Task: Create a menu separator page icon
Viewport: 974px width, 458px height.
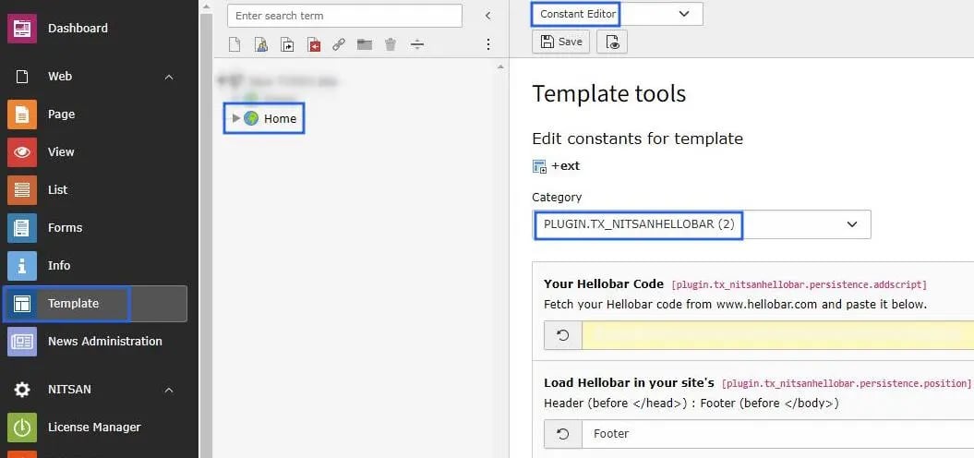Action: [x=417, y=44]
